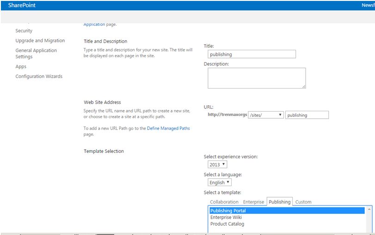The image size is (375, 235).
Task: Open Configuration Wizards
Action: (x=39, y=77)
